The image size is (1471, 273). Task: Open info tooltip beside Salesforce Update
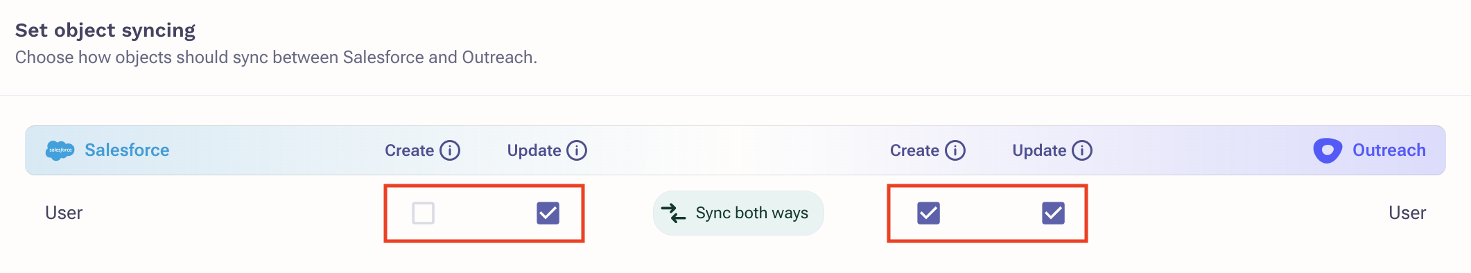click(x=577, y=150)
